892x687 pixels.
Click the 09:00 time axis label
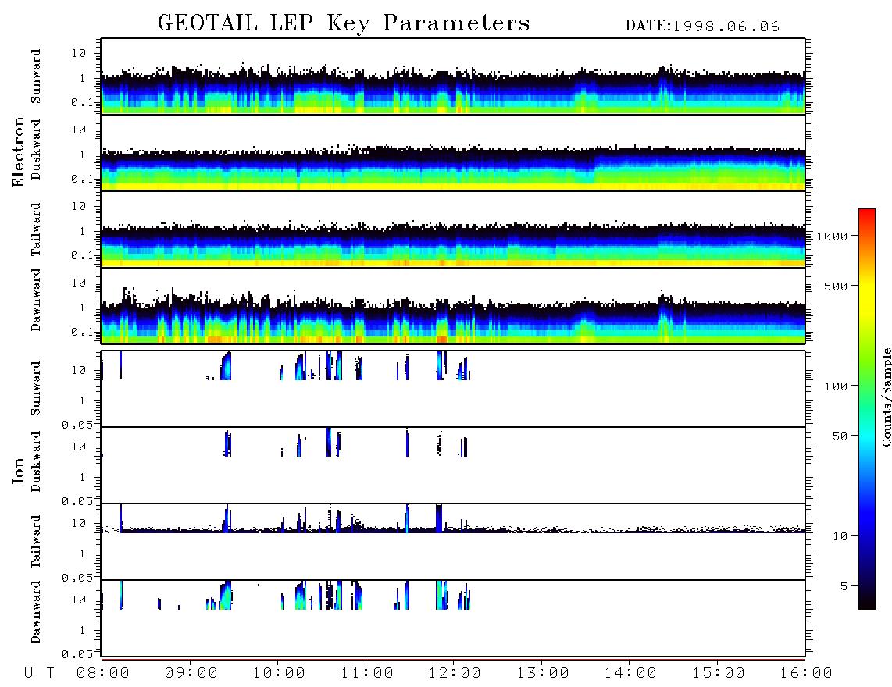[x=191, y=674]
